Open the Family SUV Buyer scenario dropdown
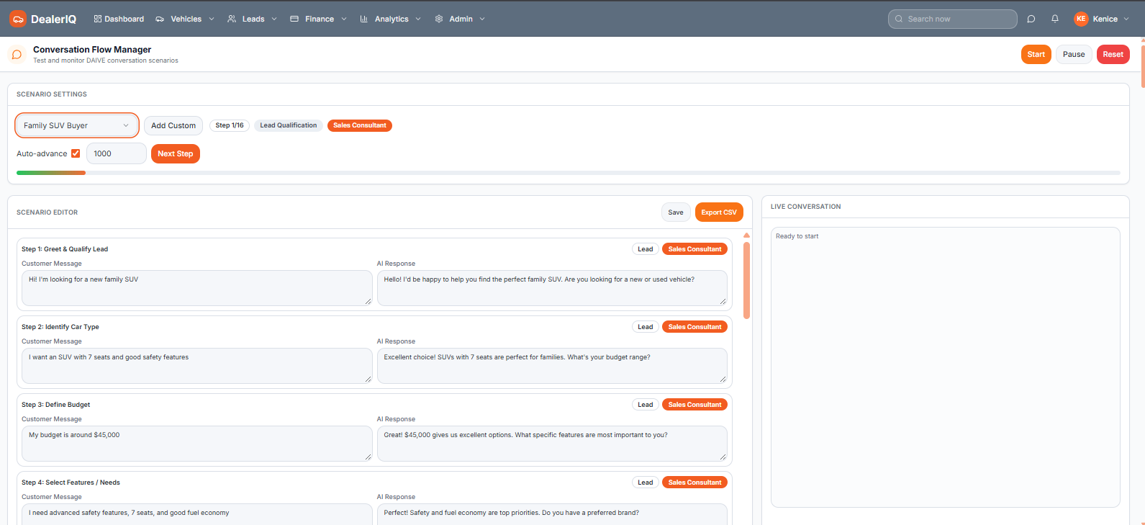This screenshot has width=1145, height=525. [x=77, y=125]
